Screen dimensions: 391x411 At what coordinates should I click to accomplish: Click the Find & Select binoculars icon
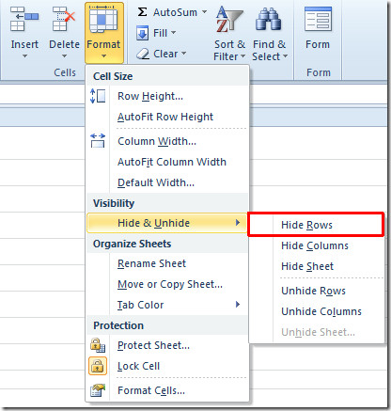pos(268,20)
